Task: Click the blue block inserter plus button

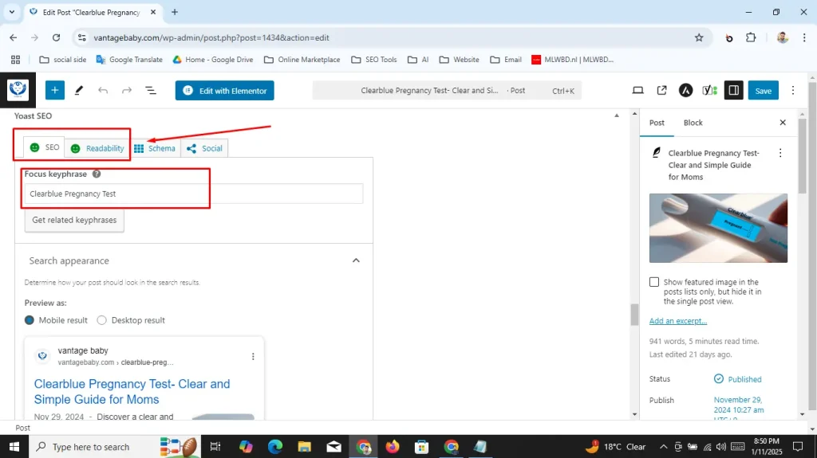Action: point(54,91)
